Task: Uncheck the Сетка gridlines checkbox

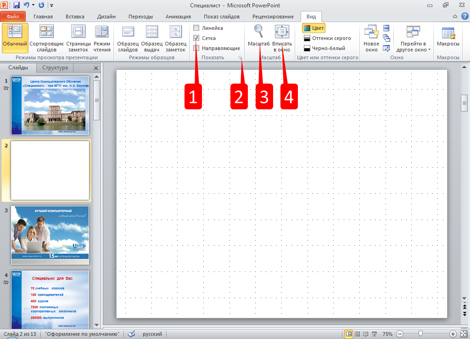Action: [x=196, y=38]
